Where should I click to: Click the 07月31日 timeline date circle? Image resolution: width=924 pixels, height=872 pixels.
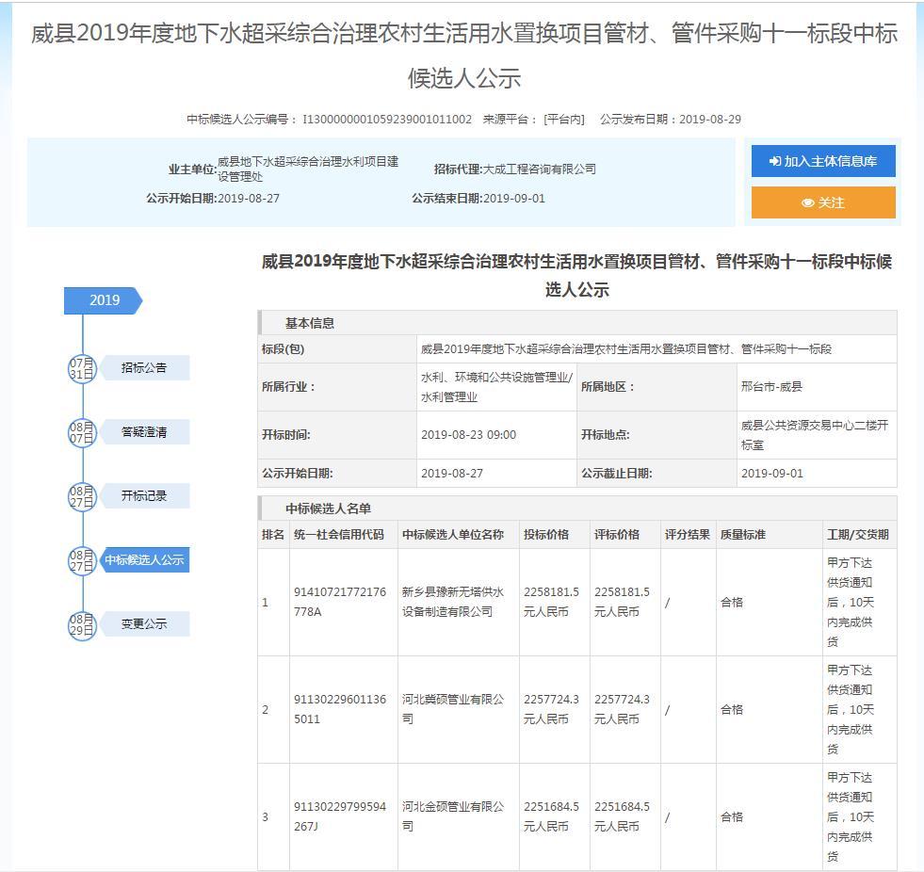pyautogui.click(x=82, y=368)
